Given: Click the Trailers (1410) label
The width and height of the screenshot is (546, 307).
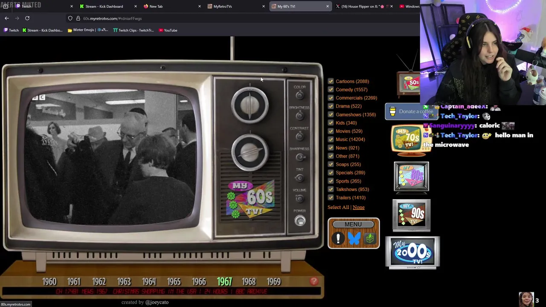Looking at the screenshot, I should 351,197.
